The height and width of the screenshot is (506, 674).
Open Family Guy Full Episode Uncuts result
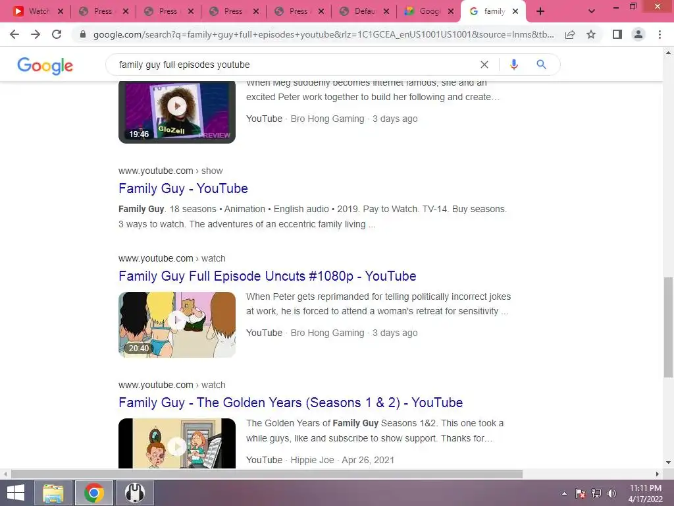pos(267,276)
